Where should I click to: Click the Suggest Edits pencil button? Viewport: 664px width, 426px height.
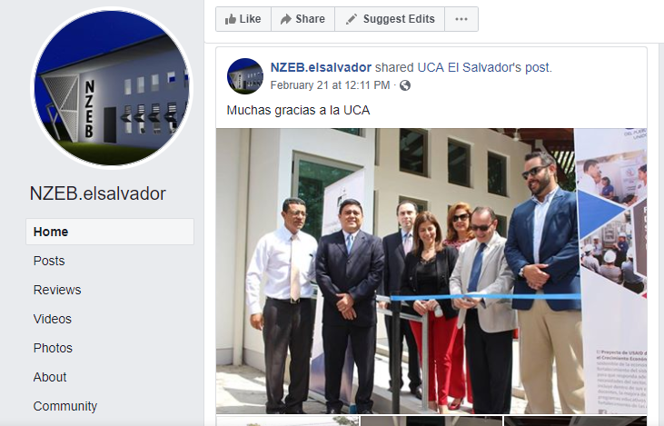(x=390, y=19)
